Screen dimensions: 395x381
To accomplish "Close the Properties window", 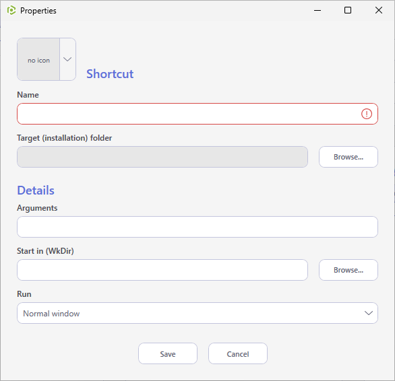I will coord(379,11).
